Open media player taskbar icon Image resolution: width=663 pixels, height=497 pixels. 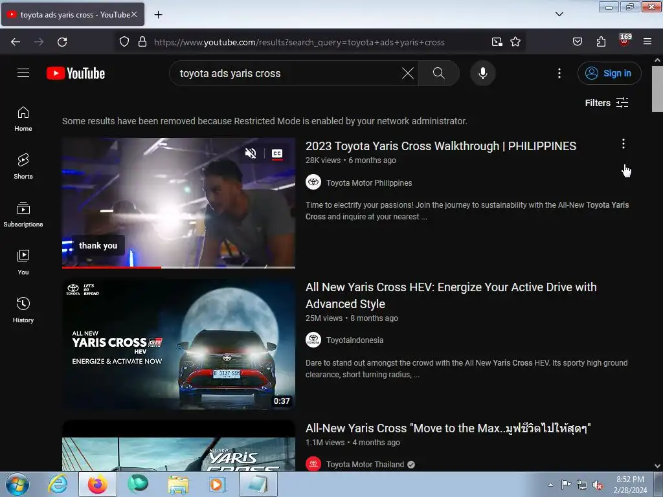coord(217,484)
